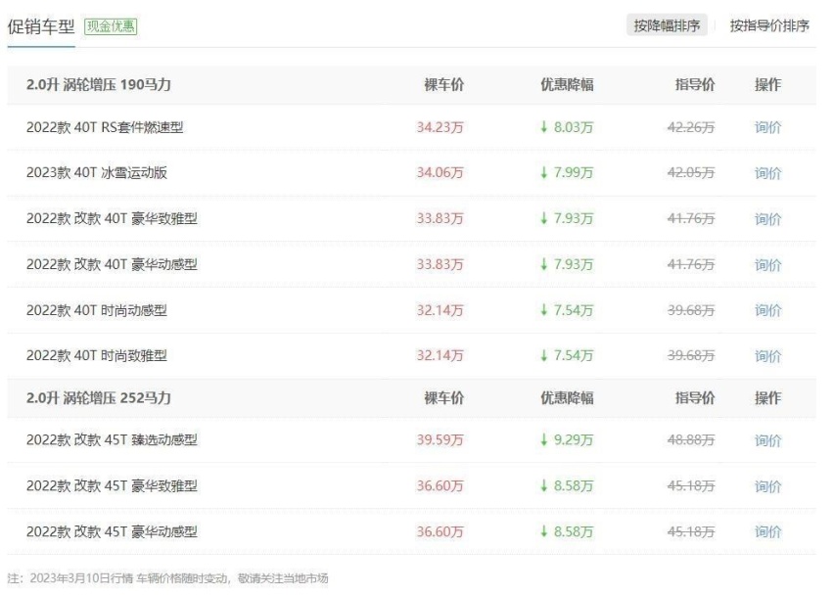Select the 促销车型 tab
834x595 pixels.
41,26
